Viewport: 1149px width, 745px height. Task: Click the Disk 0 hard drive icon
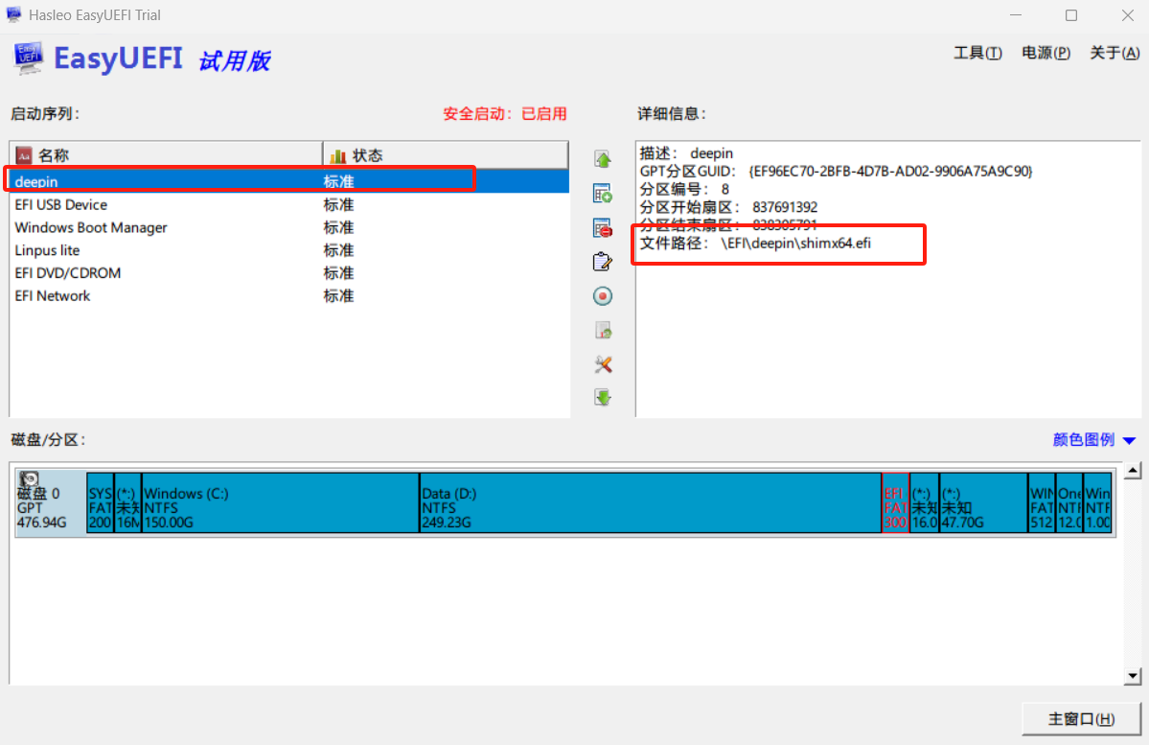click(29, 479)
